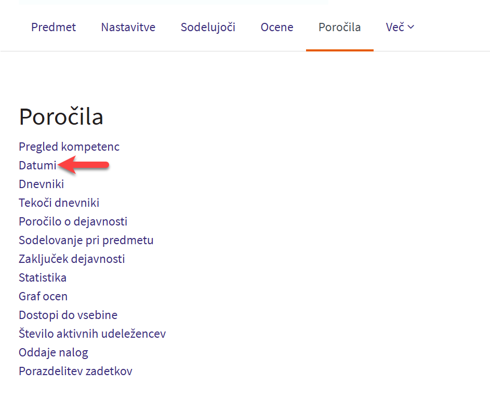This screenshot has height=398, width=490.
Task: Open the Tekoči dnevniki link
Action: point(59,203)
